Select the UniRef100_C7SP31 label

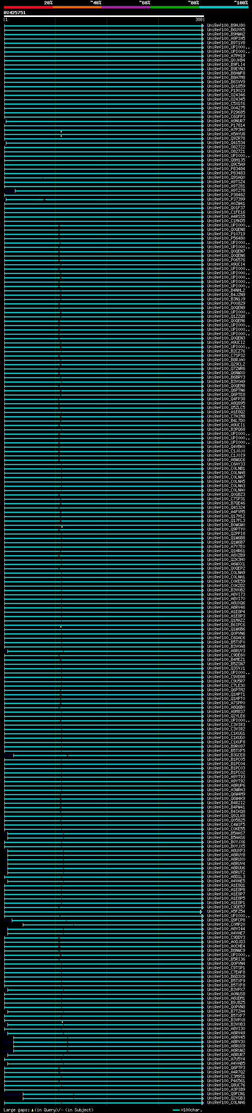click(226, 499)
